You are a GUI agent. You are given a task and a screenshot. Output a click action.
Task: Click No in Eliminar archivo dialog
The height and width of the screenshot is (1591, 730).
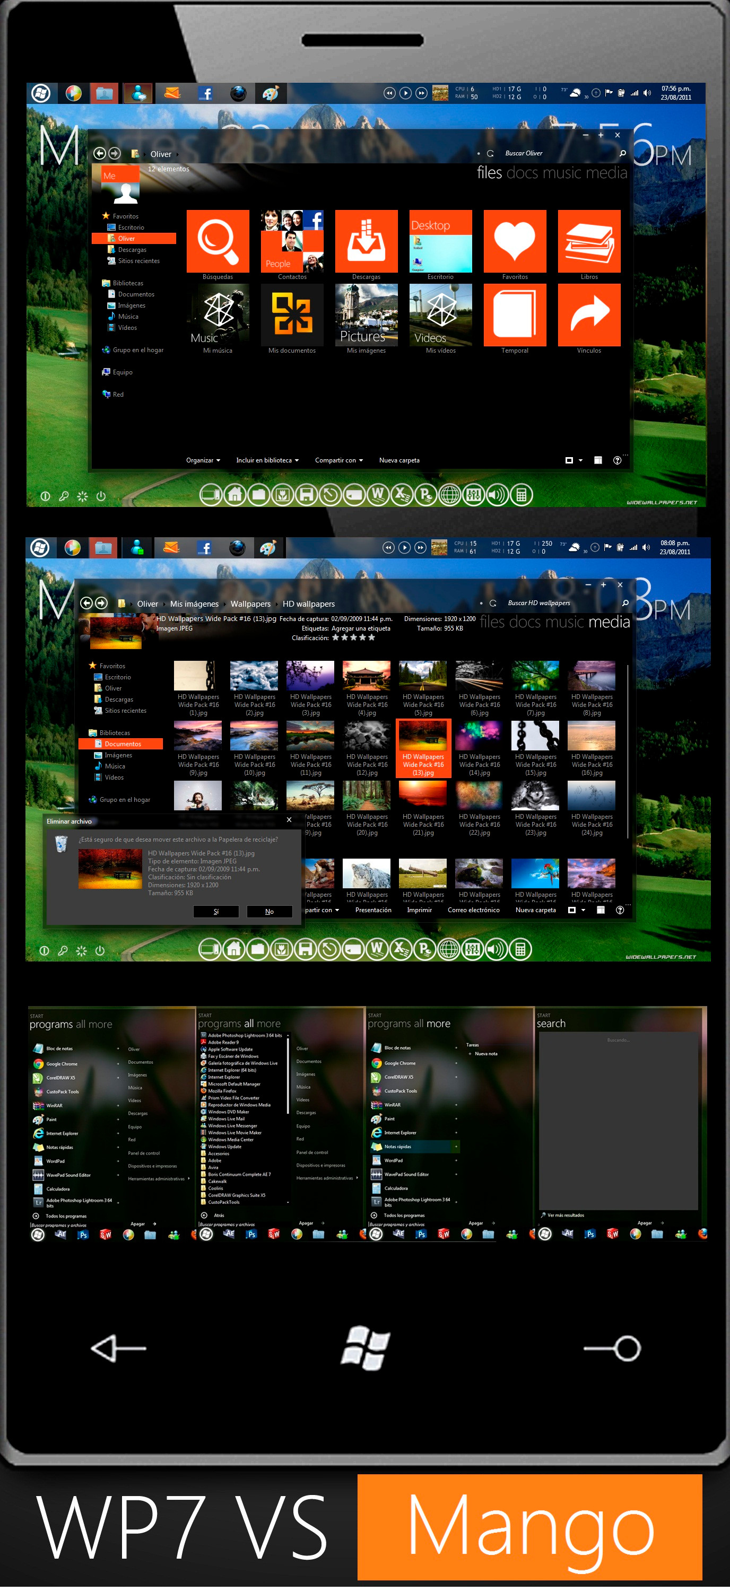270,912
